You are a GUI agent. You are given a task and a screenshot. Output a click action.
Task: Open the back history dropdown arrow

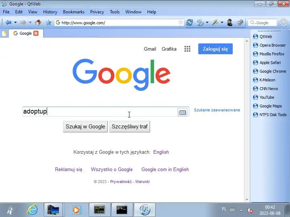(x=15, y=23)
